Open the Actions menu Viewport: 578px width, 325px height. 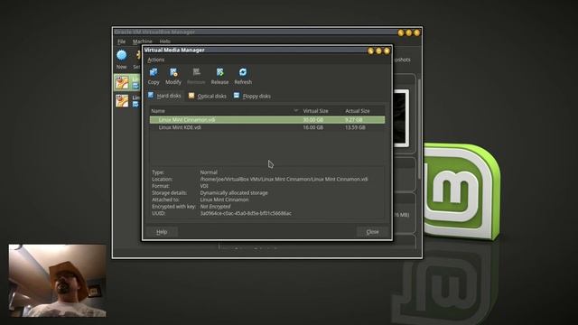pos(155,60)
